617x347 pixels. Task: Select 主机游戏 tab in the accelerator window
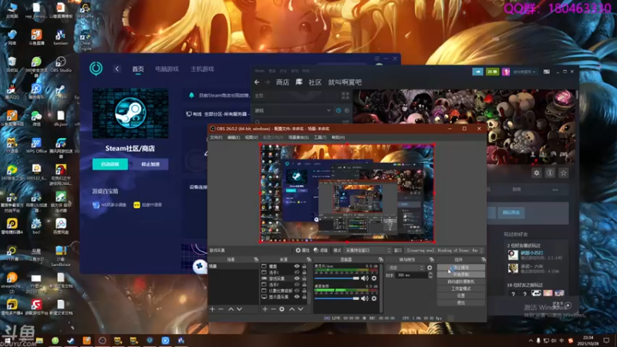[202, 69]
